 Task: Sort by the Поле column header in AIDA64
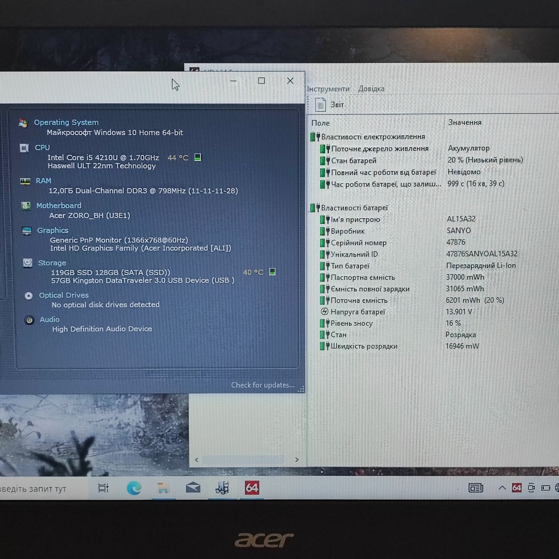(x=321, y=123)
